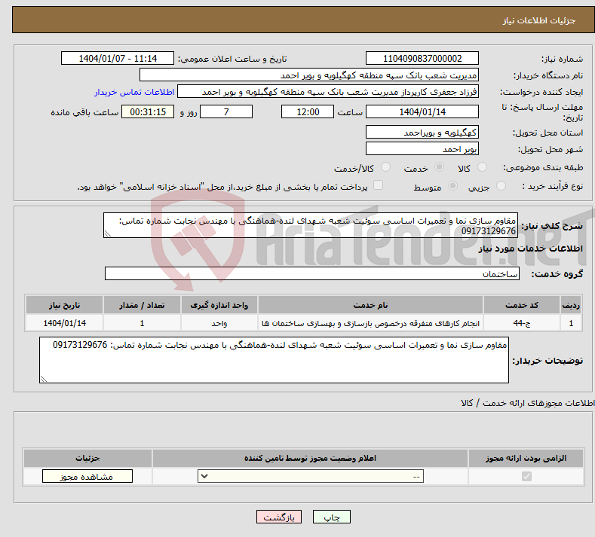Select the کالا/خدمت radio button
Image resolution: width=595 pixels, height=537 pixels.
point(385,166)
